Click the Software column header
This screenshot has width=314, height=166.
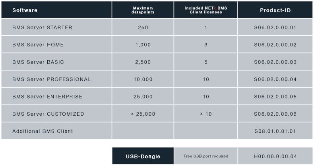pos(25,10)
